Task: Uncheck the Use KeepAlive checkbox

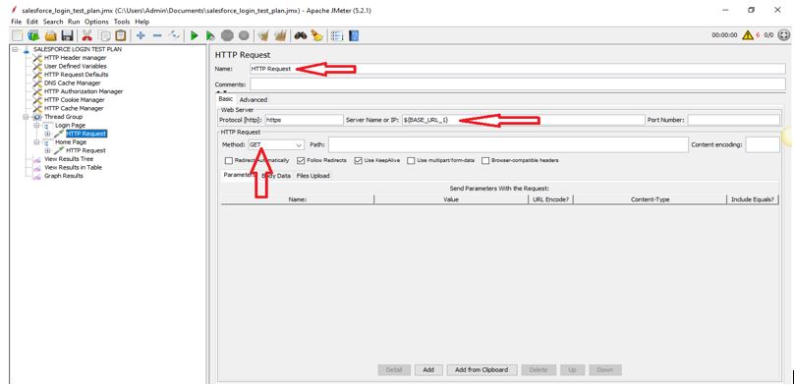Action: click(x=358, y=160)
